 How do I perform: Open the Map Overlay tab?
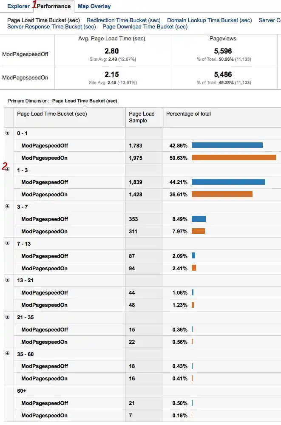click(94, 6)
